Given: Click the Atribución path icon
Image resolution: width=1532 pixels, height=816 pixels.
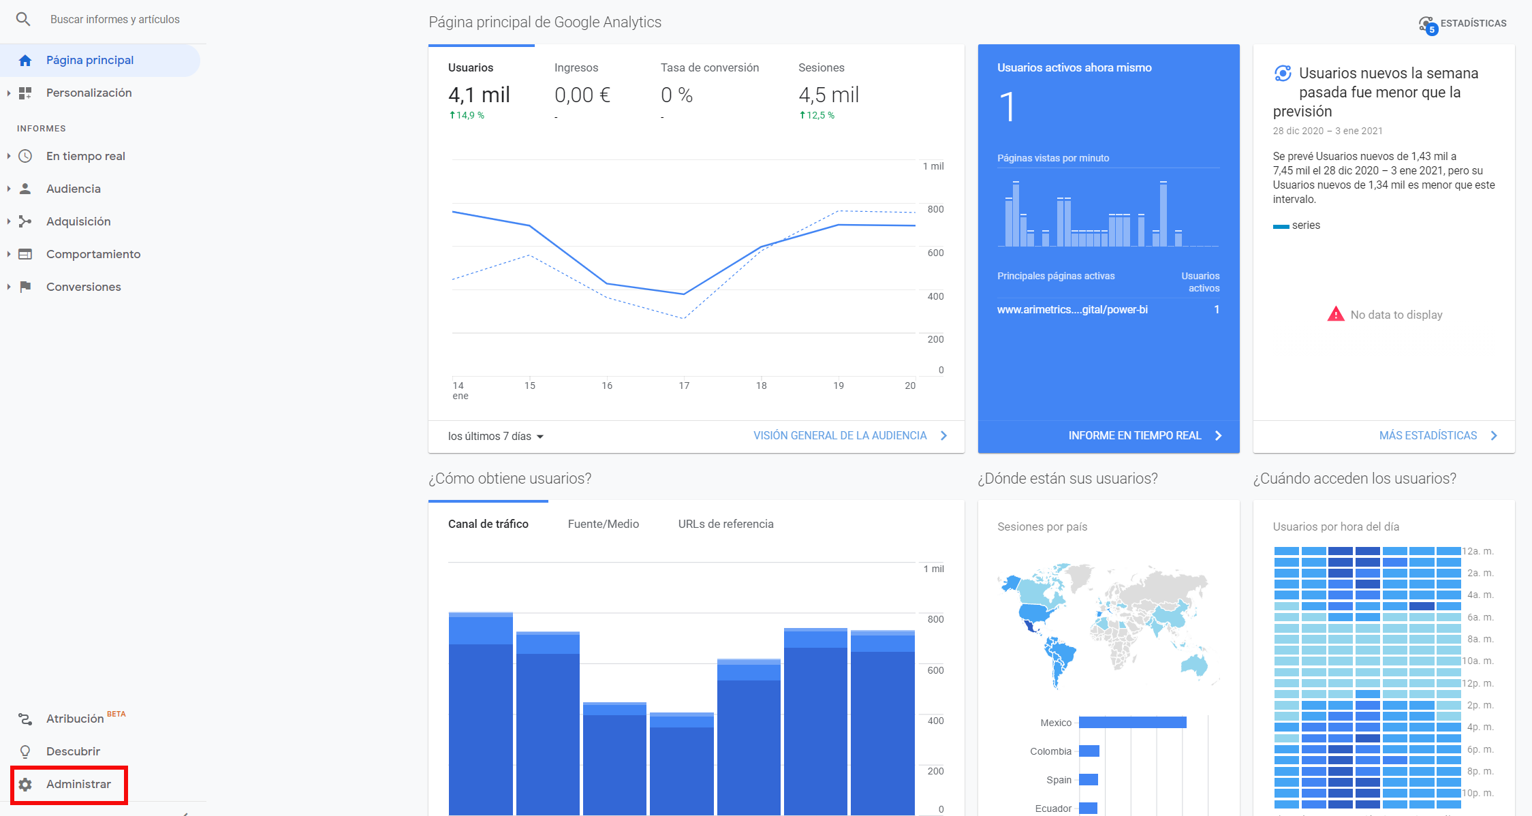Looking at the screenshot, I should click(x=25, y=719).
